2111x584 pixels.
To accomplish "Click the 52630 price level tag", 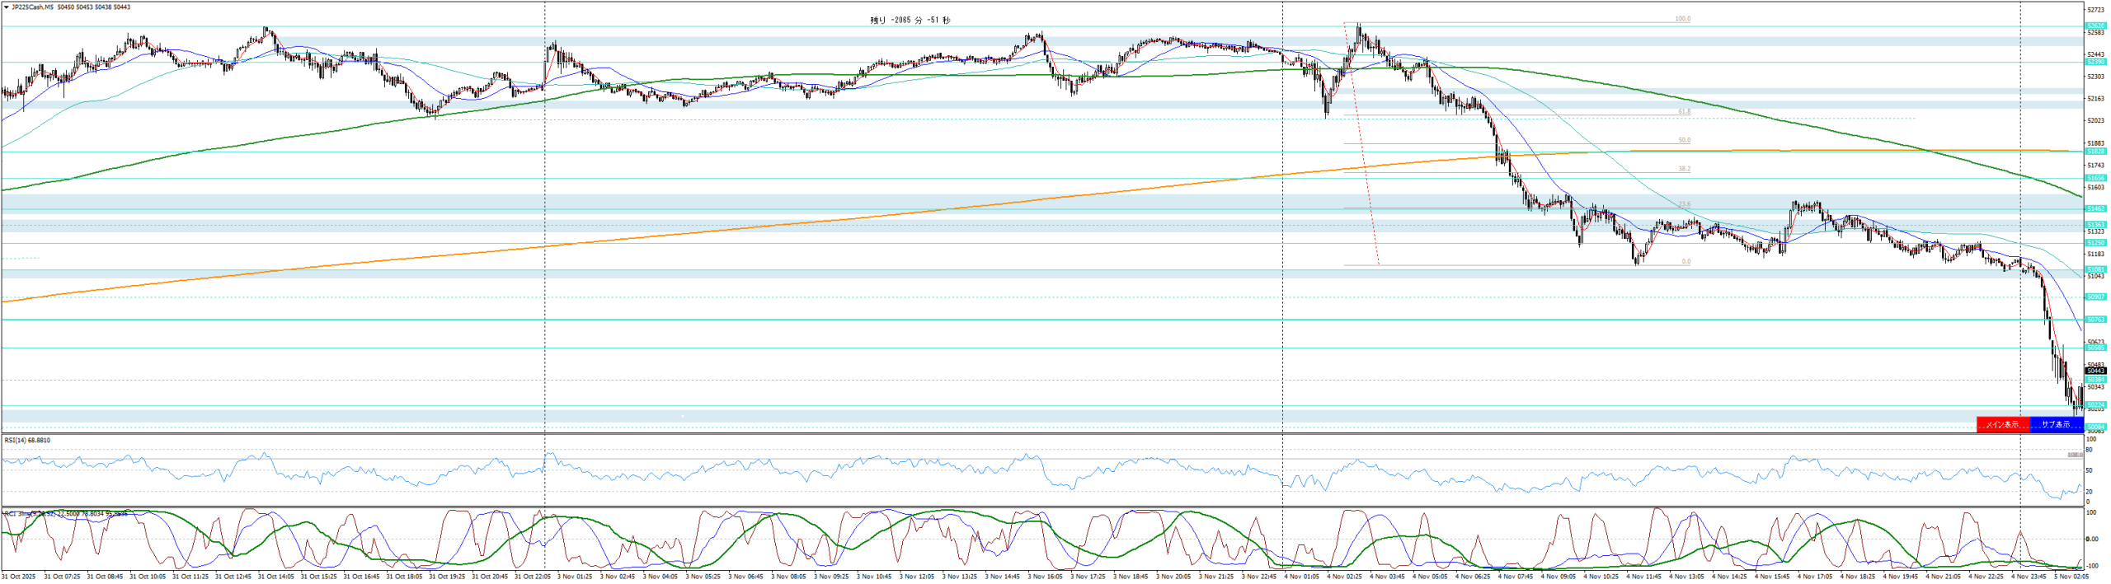I will pos(2095,26).
